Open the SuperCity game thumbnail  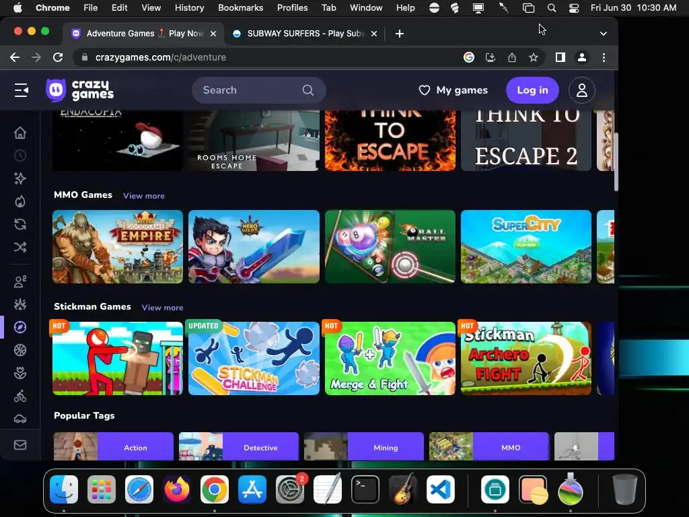(x=526, y=246)
